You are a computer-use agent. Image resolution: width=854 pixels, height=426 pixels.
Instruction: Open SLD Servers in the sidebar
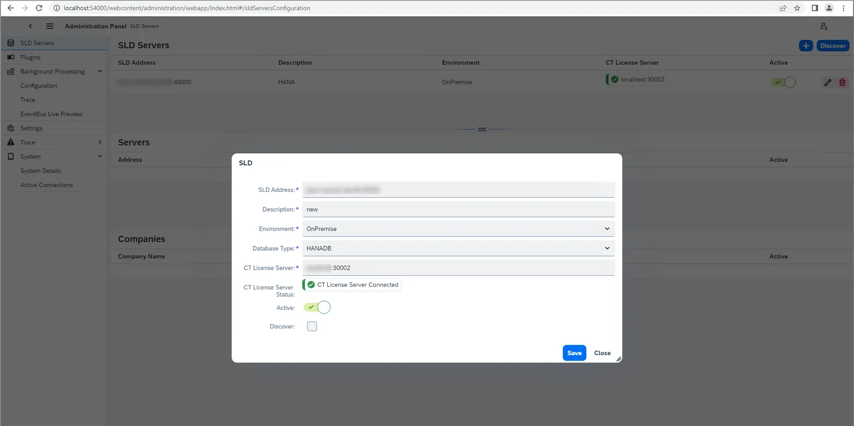click(54, 43)
